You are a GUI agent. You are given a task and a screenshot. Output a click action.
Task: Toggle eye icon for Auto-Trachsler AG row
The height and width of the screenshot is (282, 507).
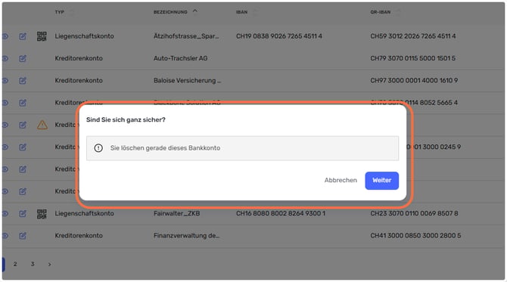click(x=5, y=58)
